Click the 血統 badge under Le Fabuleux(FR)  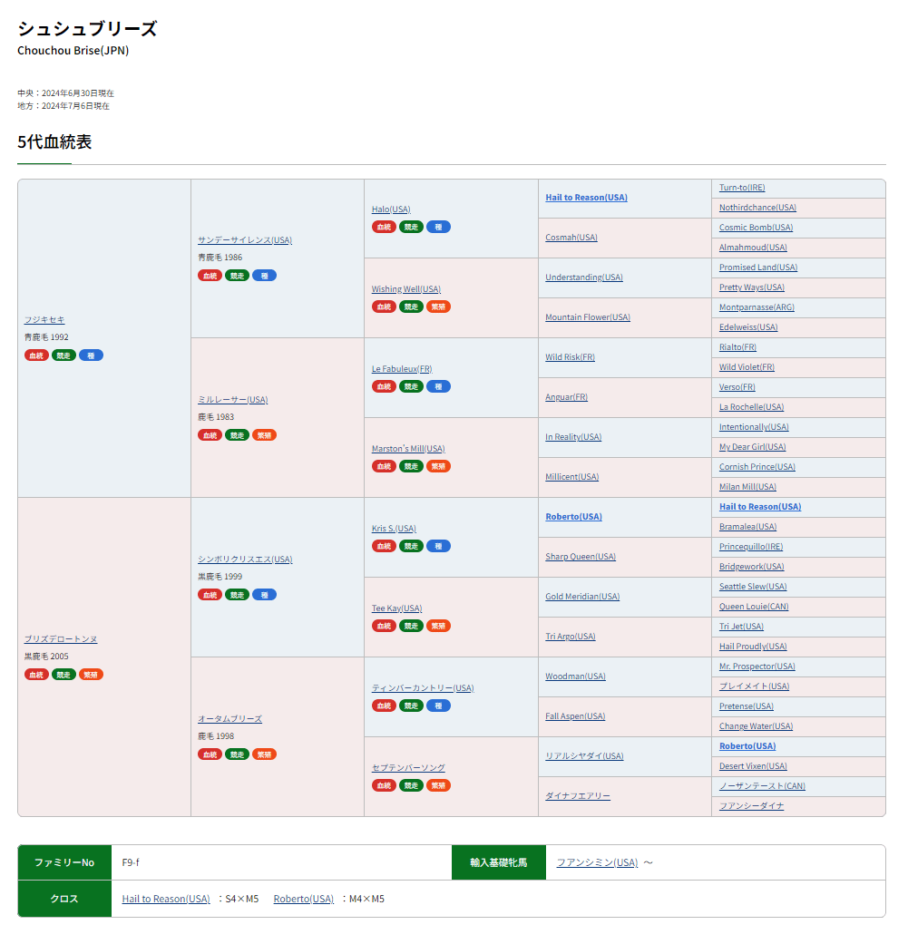384,386
